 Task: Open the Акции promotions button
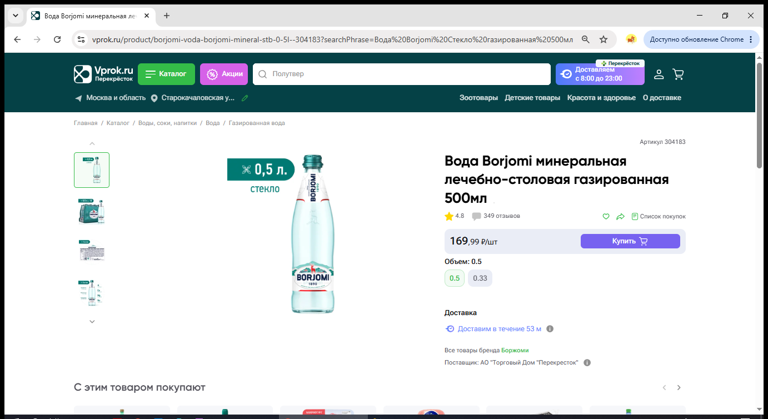click(224, 74)
